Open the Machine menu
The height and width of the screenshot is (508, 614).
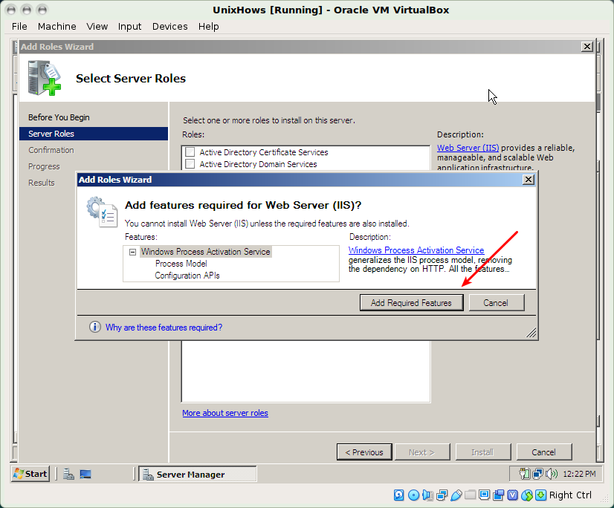56,26
